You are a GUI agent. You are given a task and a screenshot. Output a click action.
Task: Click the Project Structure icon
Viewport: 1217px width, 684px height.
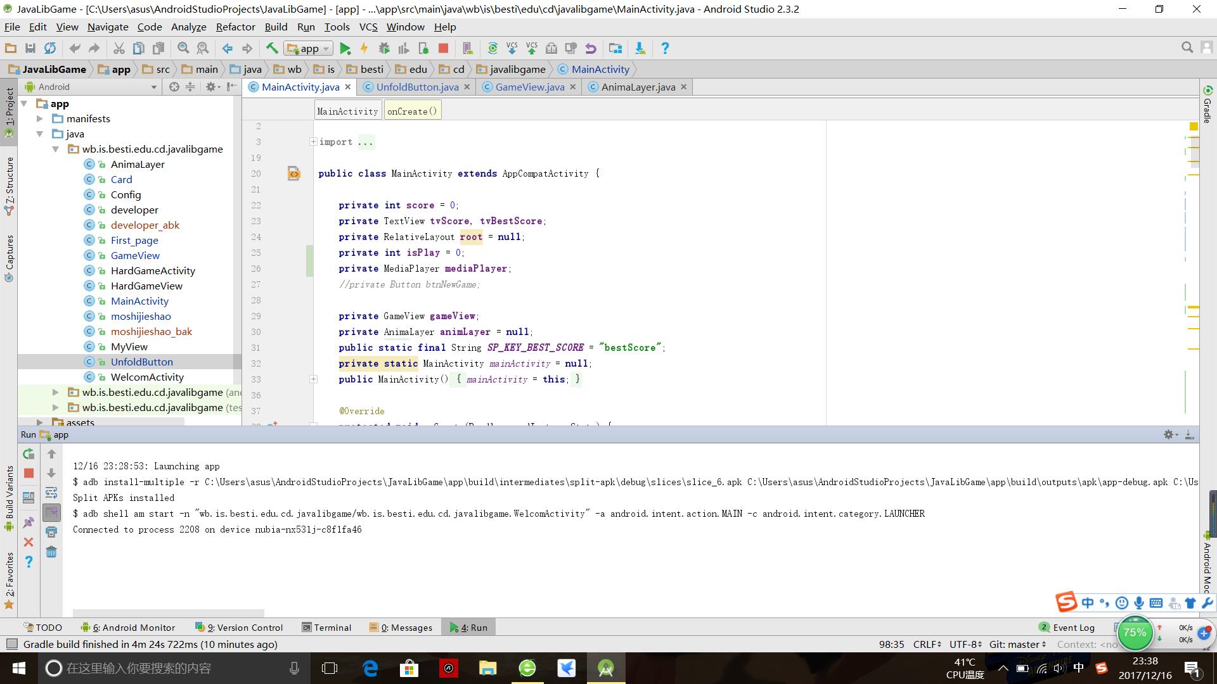click(615, 48)
